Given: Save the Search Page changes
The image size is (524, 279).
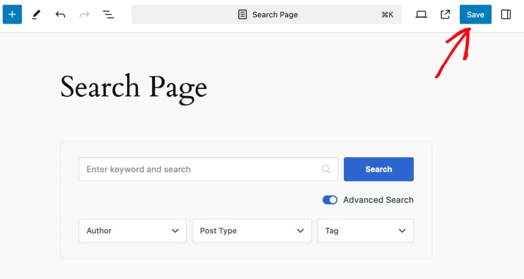Looking at the screenshot, I should pyautogui.click(x=476, y=14).
